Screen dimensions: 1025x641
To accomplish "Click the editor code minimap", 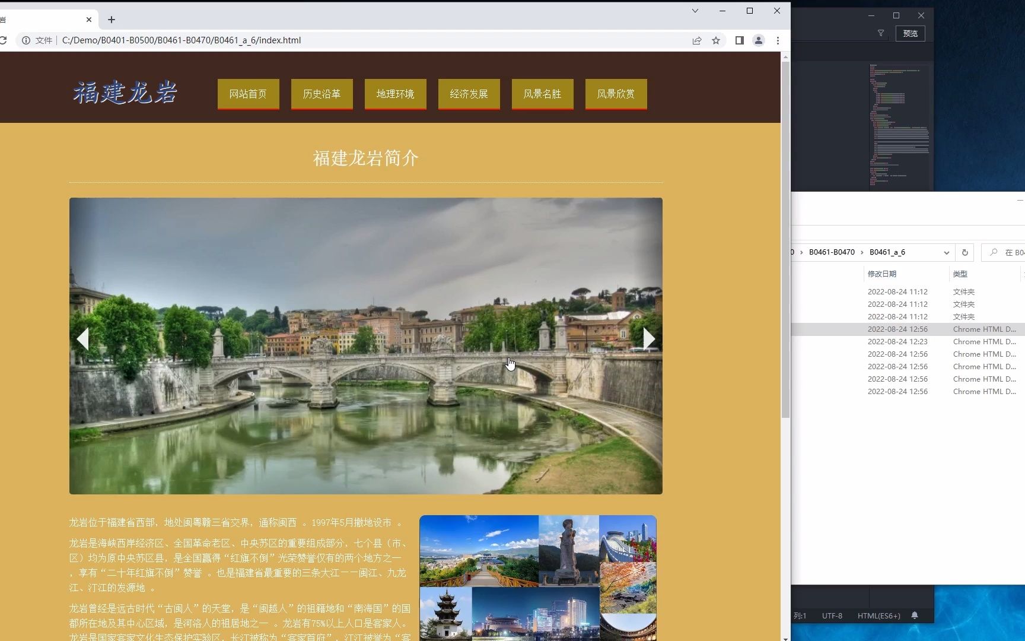I will tap(899, 125).
